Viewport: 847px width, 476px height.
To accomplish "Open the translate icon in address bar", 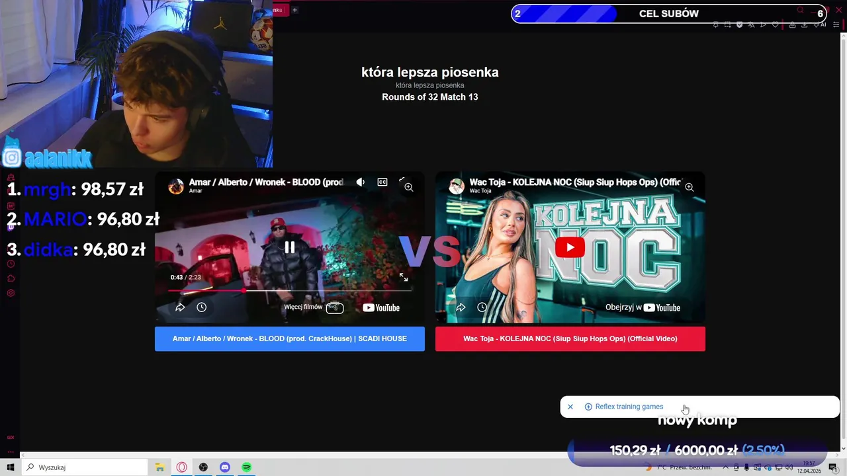I will tap(751, 24).
